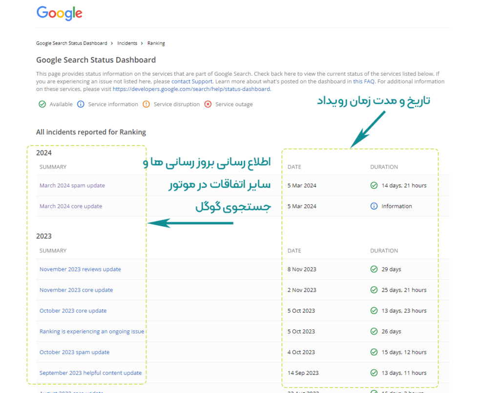This screenshot has height=393, width=500.
Task: Click the 2 Nov 2023 date cell
Action: (x=302, y=290)
